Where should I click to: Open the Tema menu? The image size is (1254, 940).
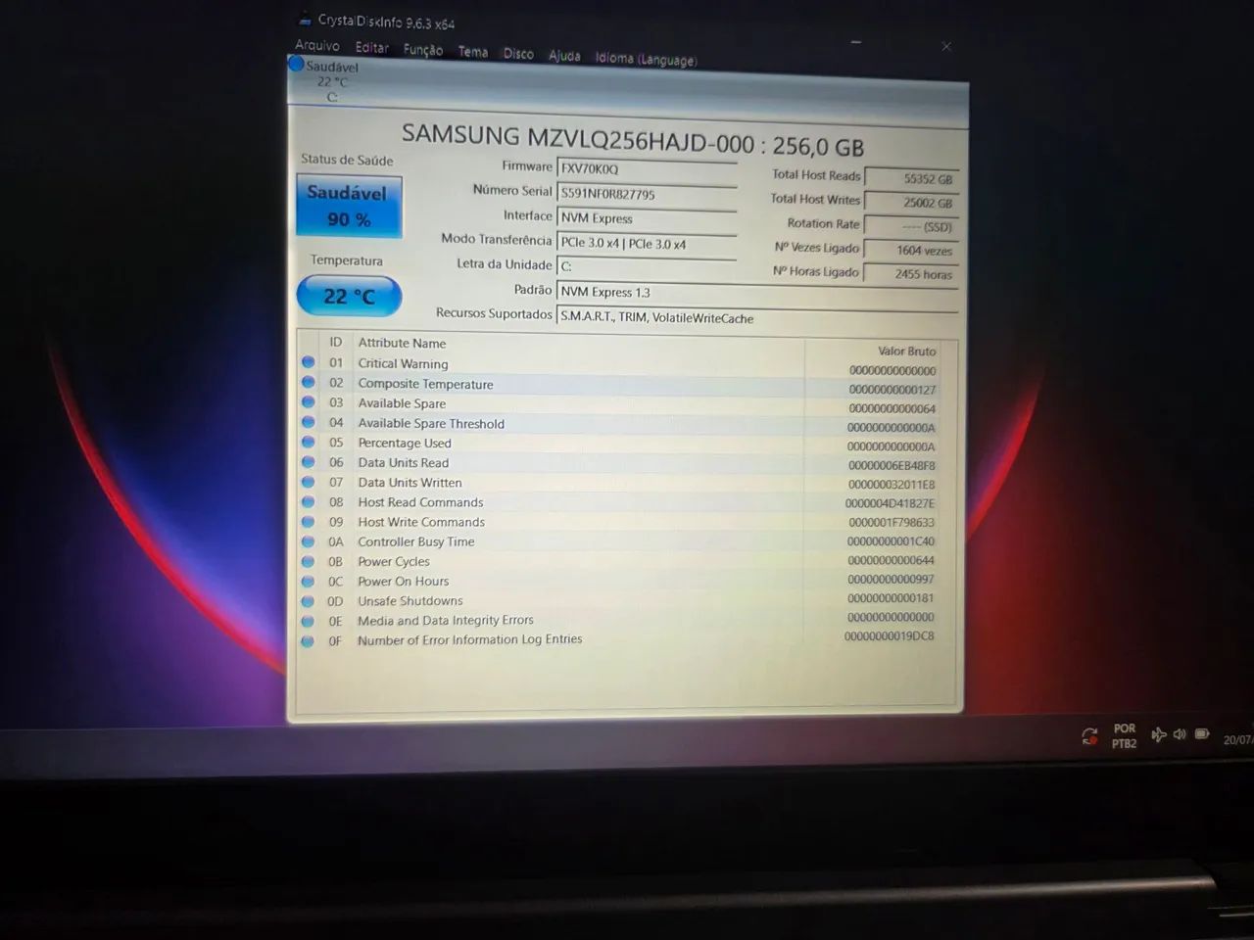pyautogui.click(x=473, y=52)
